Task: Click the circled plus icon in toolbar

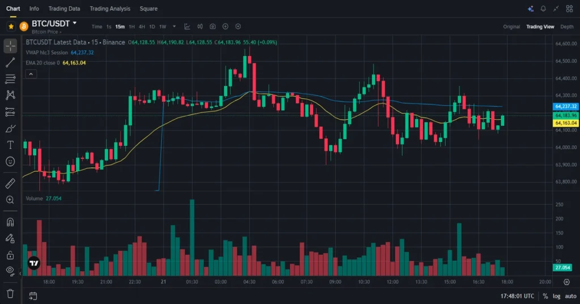Action: [225, 27]
